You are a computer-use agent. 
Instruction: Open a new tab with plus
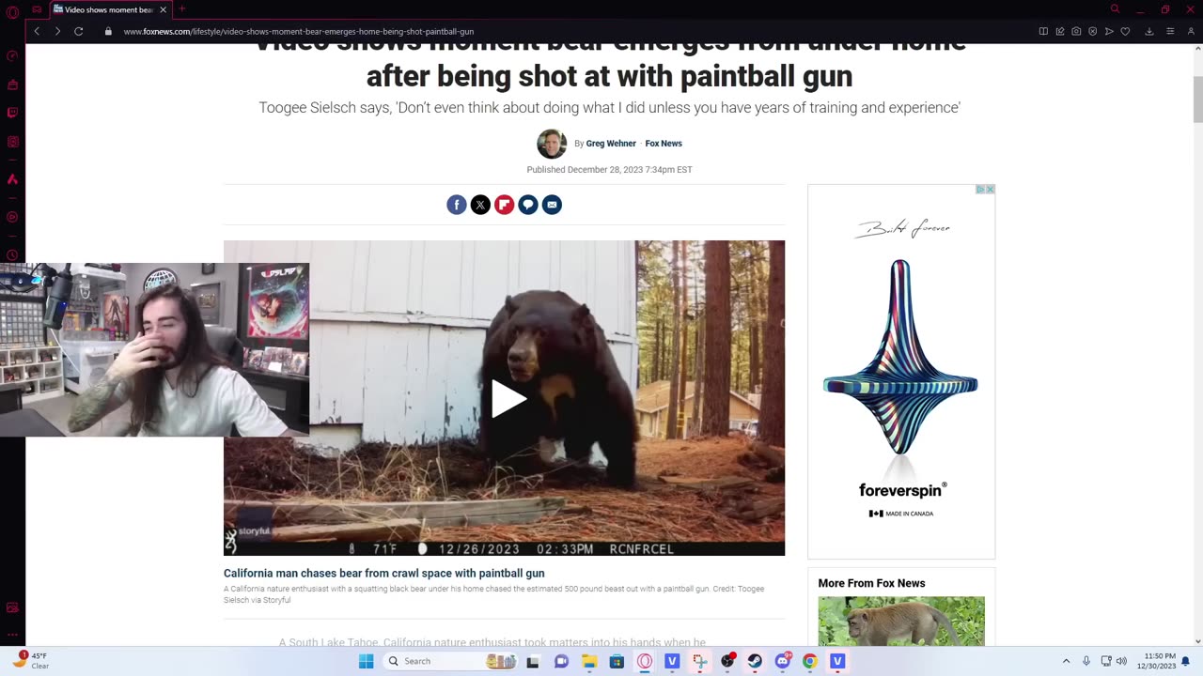pos(182,9)
